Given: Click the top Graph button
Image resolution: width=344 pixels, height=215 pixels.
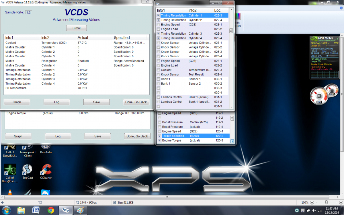Looking at the screenshot, I should tap(17, 102).
